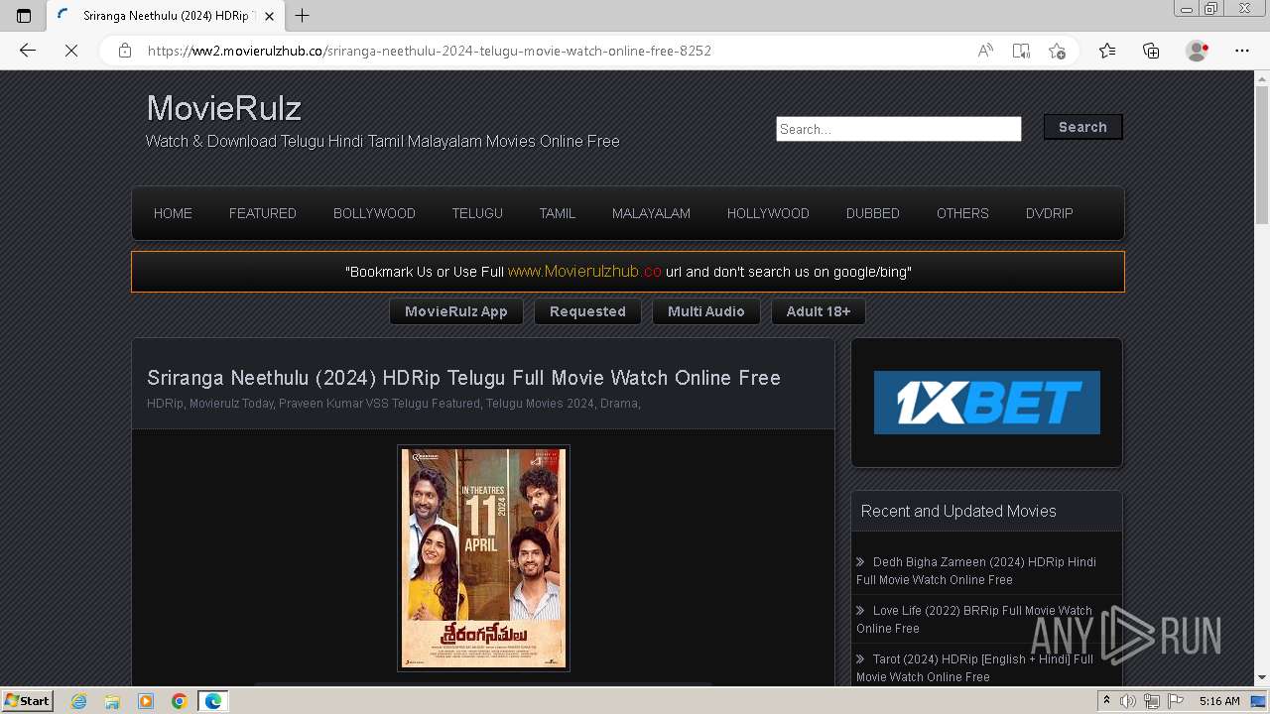Viewport: 1270px width, 714px height.
Task: Focus the Search input field
Action: coord(899,129)
